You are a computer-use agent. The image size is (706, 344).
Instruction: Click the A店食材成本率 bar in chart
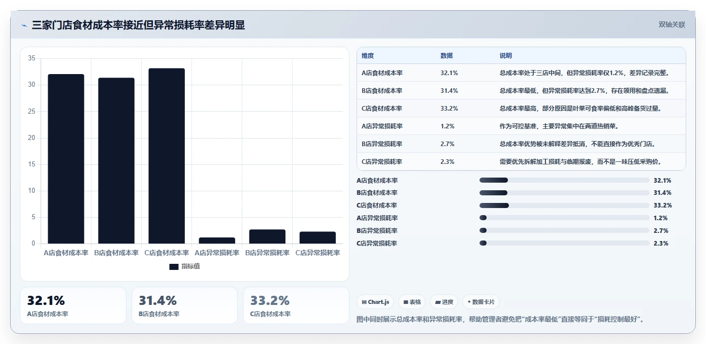pos(66,159)
